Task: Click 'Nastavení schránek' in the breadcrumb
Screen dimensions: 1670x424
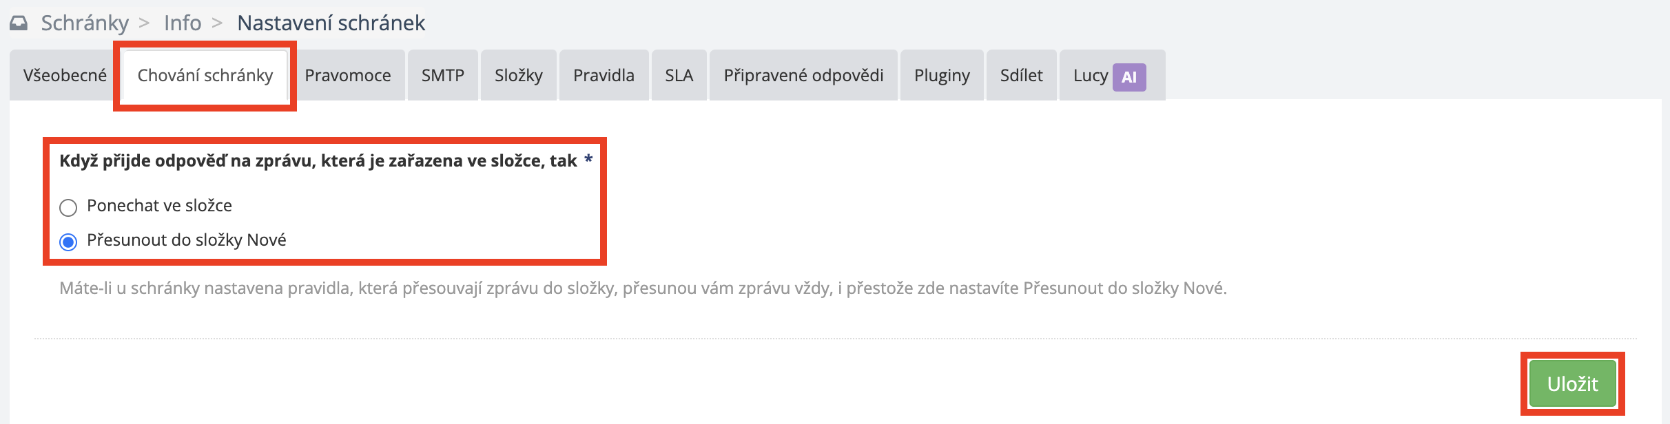Action: pos(331,22)
